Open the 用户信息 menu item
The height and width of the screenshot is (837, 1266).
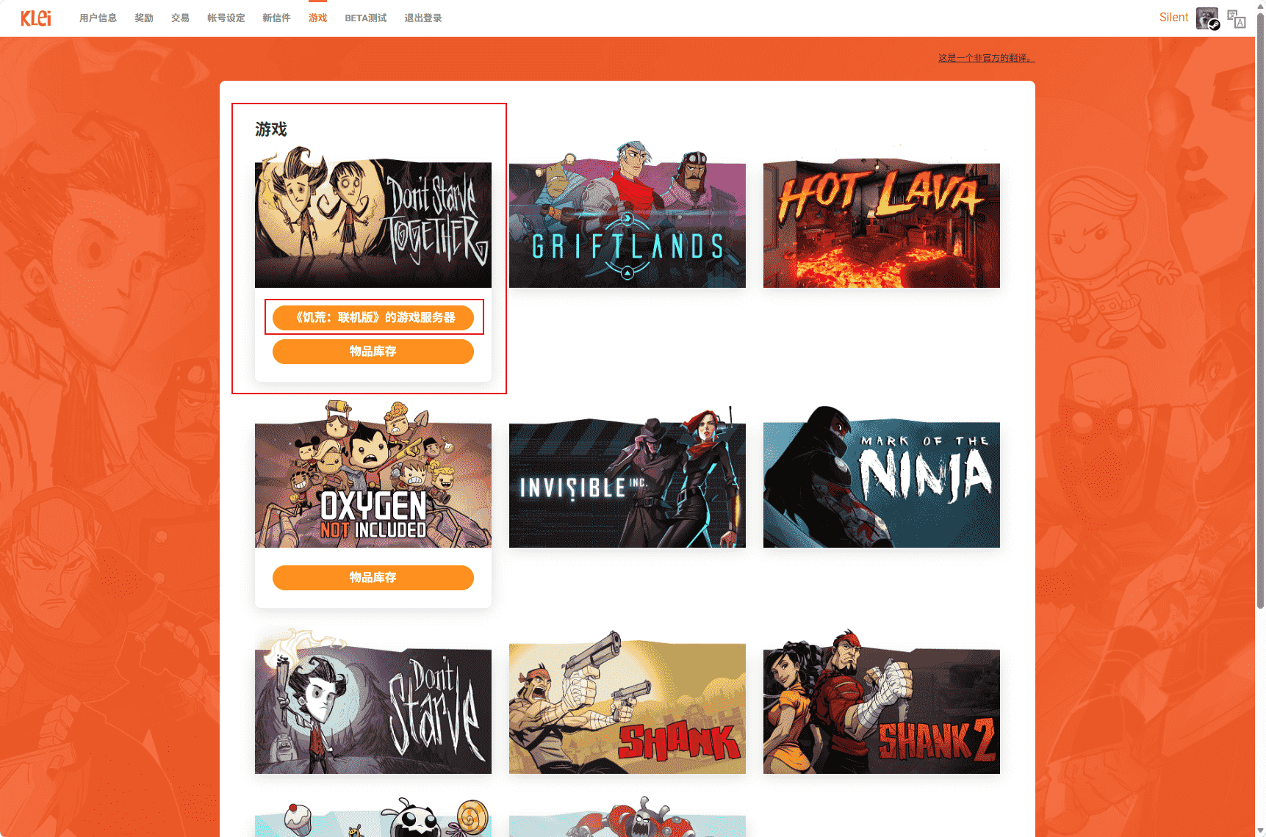tap(98, 18)
